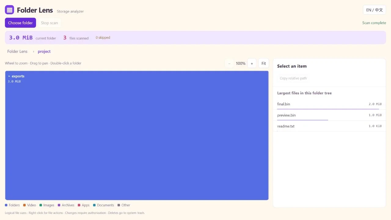Viewport: 391px width, 220px height.
Task: Click the 0 skipped indicator
Action: [103, 38]
